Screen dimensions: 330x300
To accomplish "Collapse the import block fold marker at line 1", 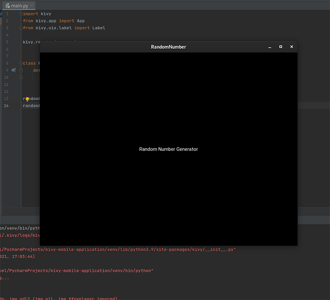I will (x=21, y=14).
